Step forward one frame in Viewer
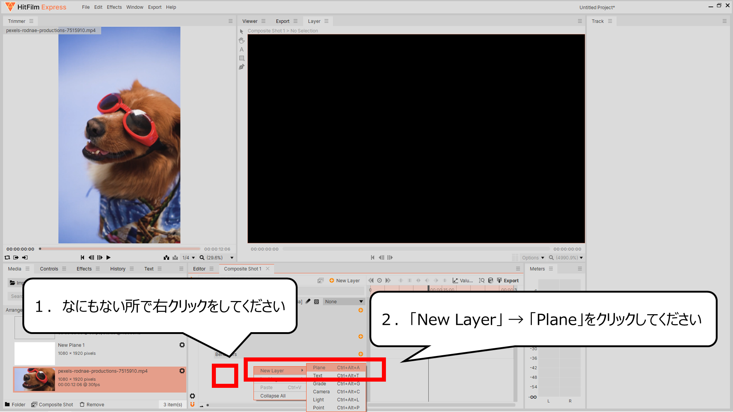This screenshot has width=733, height=412. pos(390,257)
